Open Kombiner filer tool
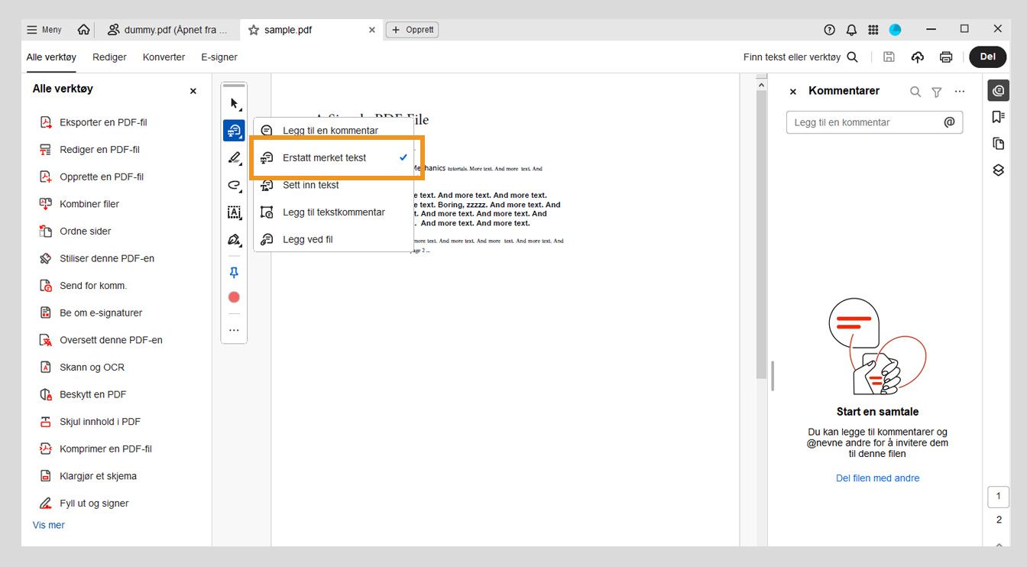Screen dimensions: 1027x567 pos(89,204)
